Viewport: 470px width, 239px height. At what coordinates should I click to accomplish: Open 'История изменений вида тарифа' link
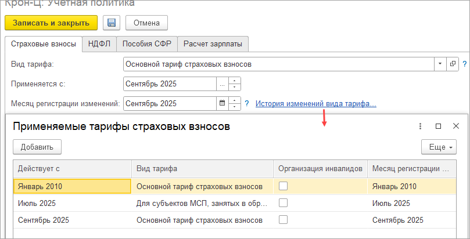click(x=316, y=104)
